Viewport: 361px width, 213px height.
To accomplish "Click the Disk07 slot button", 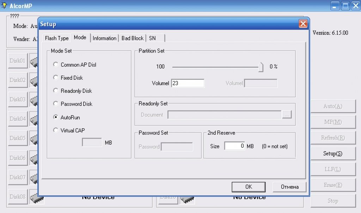I will [x=18, y=177].
